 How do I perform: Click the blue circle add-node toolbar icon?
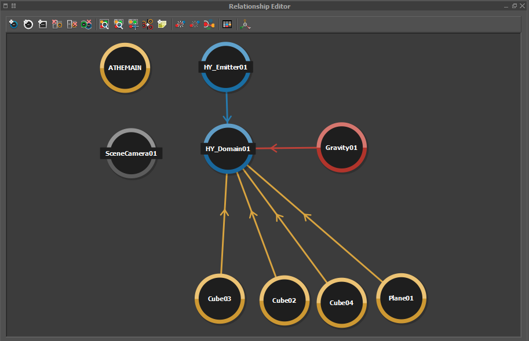(13, 24)
